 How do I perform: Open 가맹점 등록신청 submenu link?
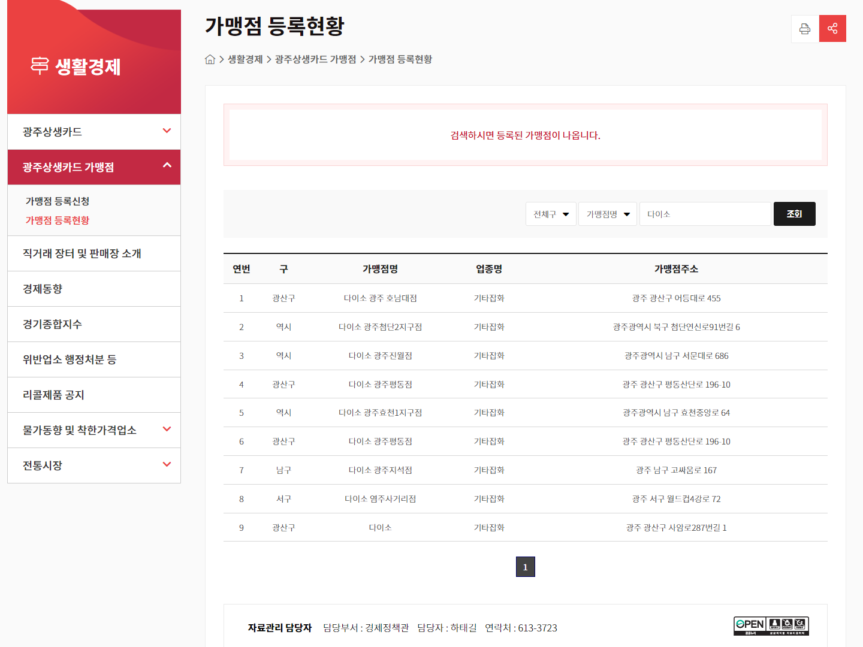[x=58, y=201]
